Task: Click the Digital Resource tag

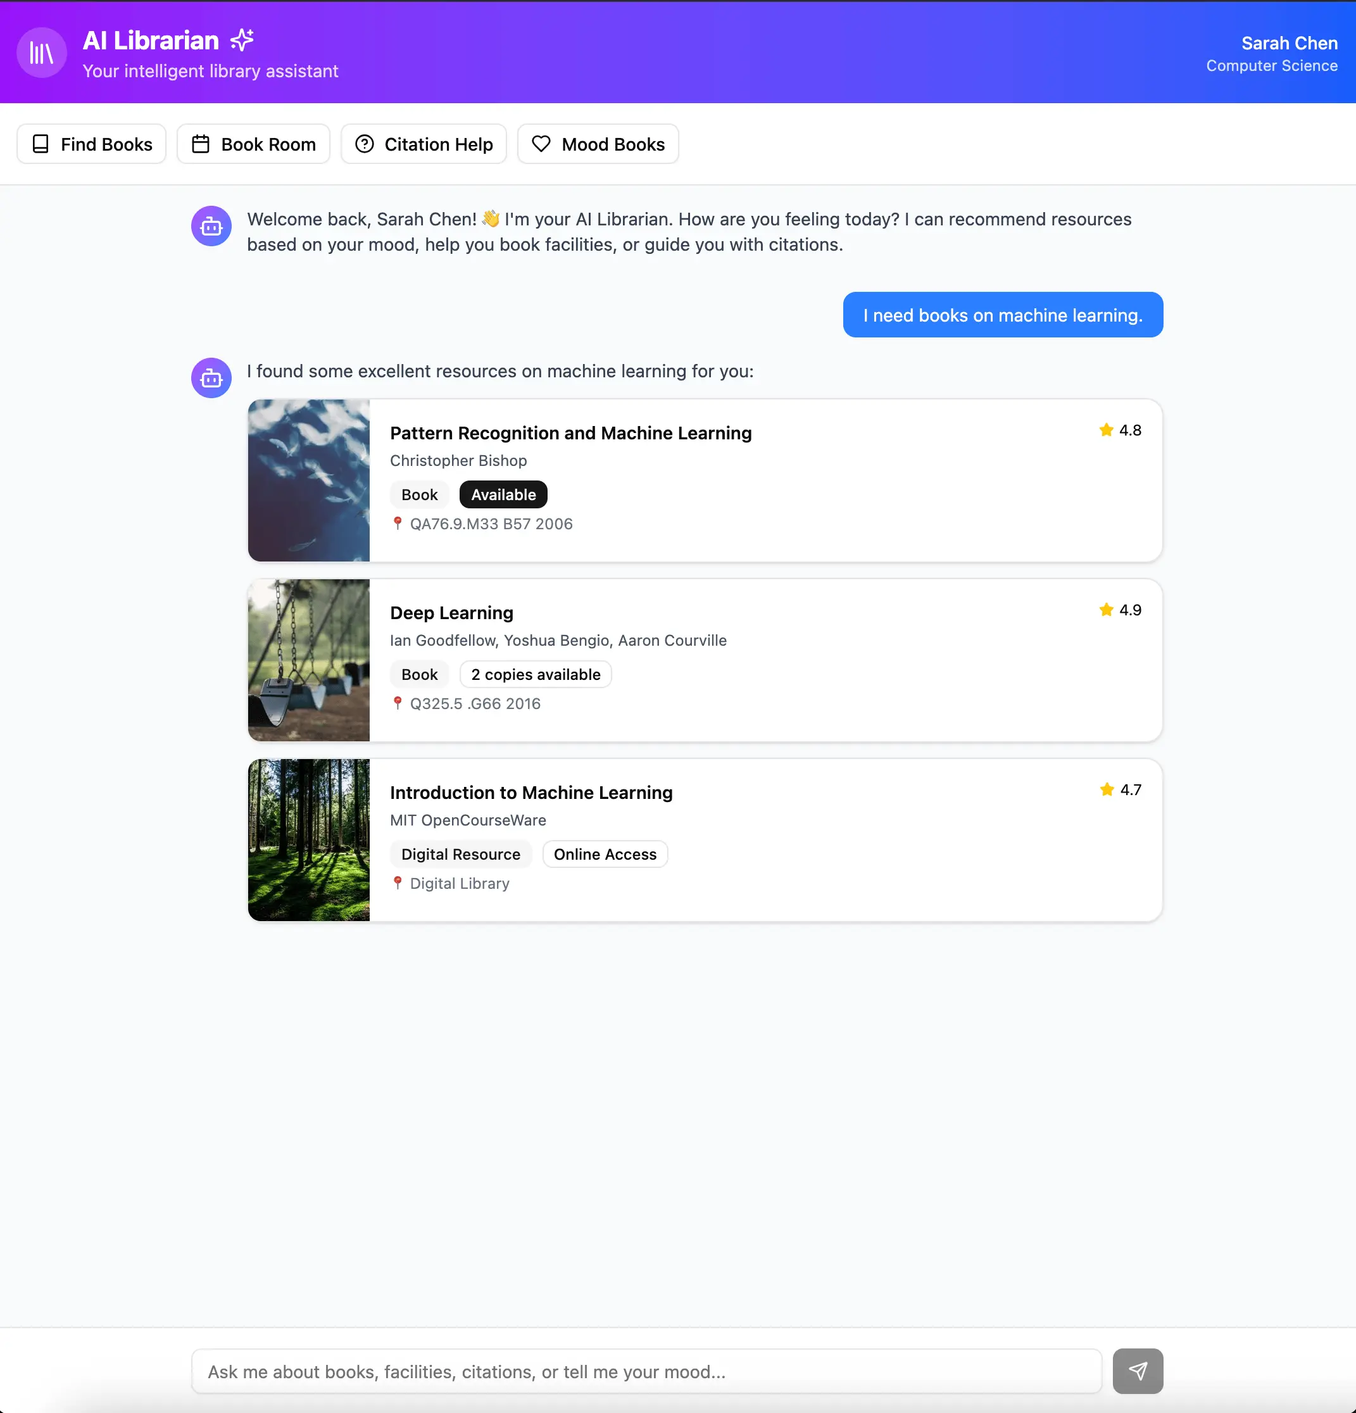Action: (x=460, y=854)
